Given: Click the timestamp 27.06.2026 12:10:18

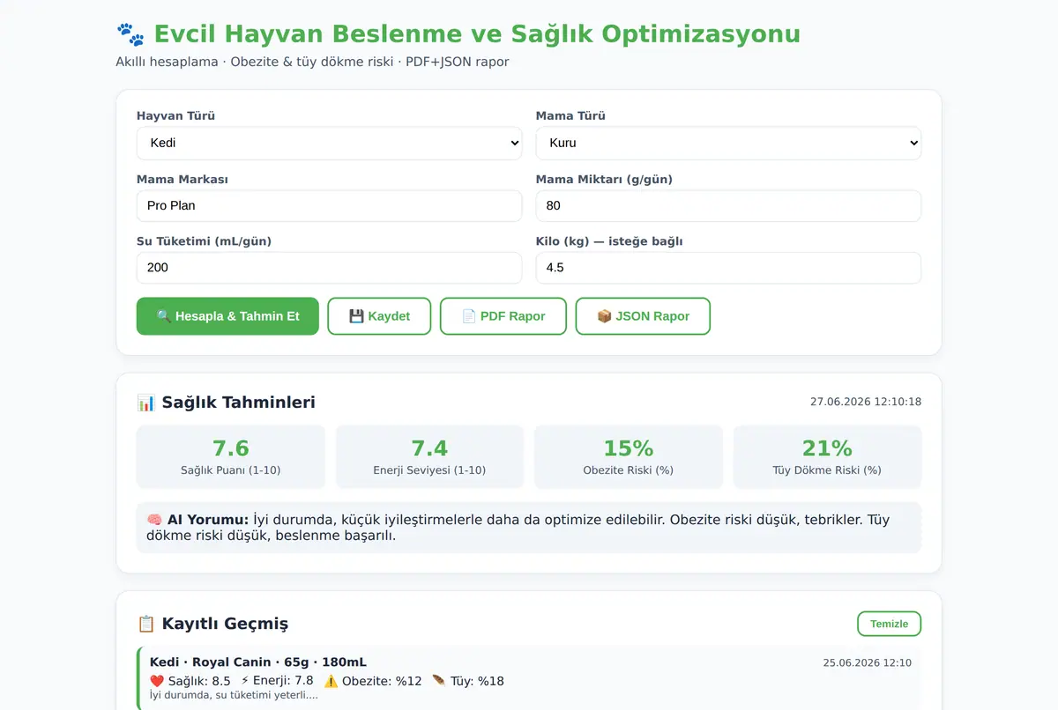Looking at the screenshot, I should [866, 402].
